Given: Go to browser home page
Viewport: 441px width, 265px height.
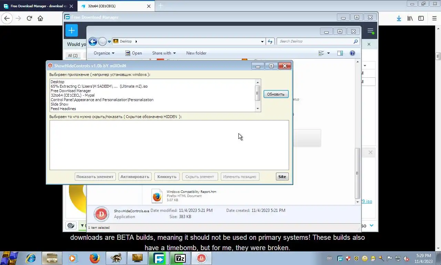Looking at the screenshot, I should [x=40, y=18].
